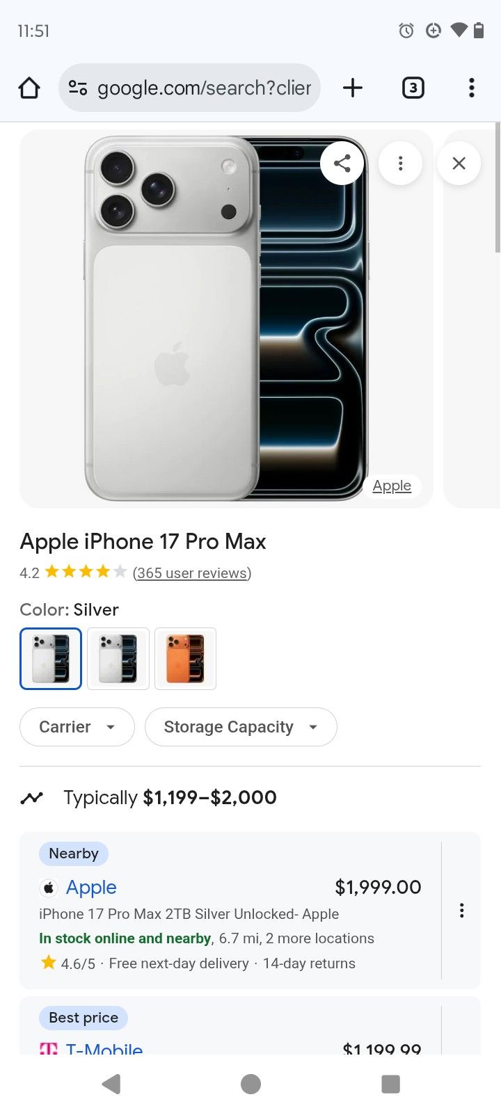Tap the URL address bar
This screenshot has width=501, height=1113.
click(204, 88)
